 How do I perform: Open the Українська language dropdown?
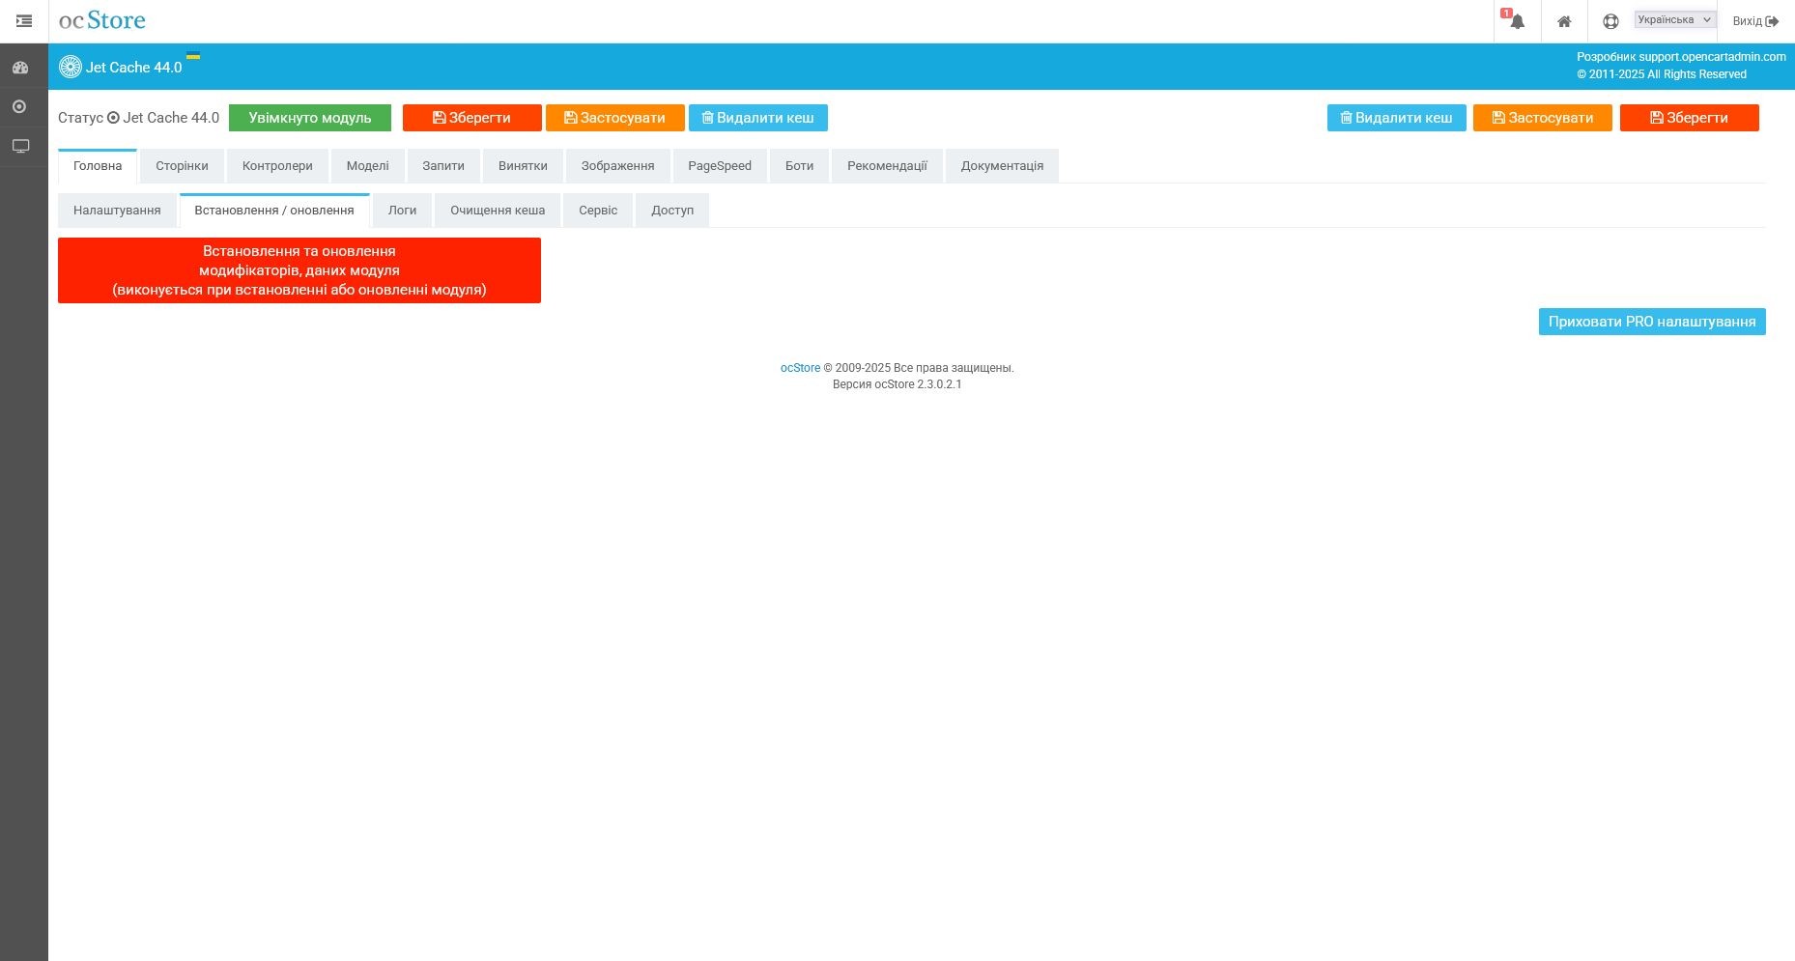[1673, 18]
